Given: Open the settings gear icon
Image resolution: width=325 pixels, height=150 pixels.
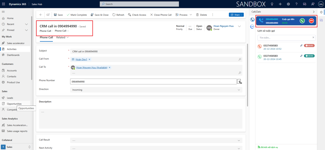Looking at the screenshot, I should [x=288, y=4].
